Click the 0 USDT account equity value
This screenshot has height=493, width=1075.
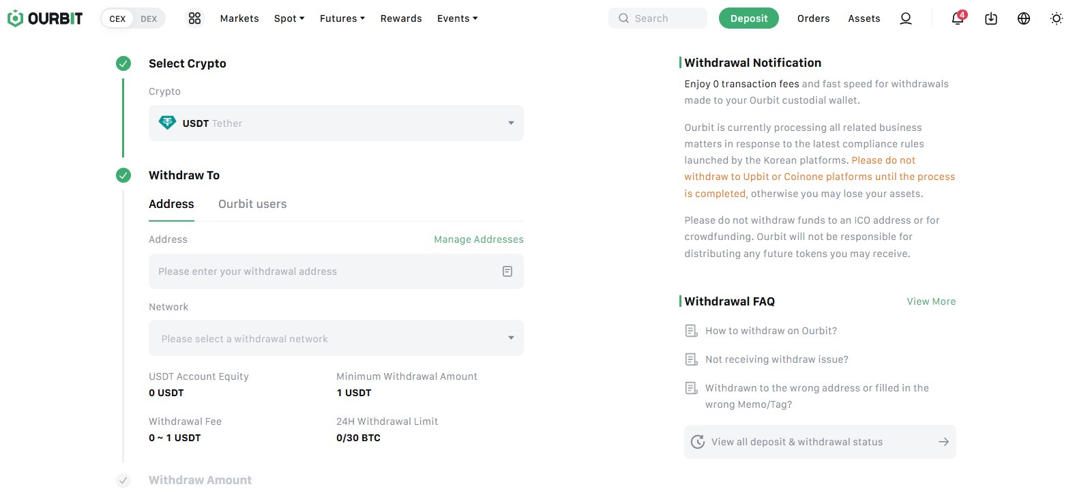(166, 393)
